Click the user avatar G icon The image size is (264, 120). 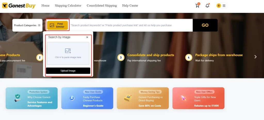tap(219, 6)
